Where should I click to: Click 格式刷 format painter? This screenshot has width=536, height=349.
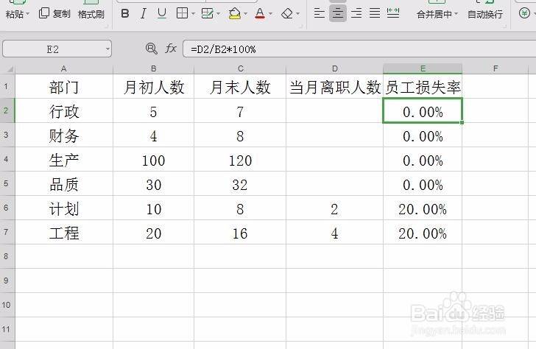point(91,14)
